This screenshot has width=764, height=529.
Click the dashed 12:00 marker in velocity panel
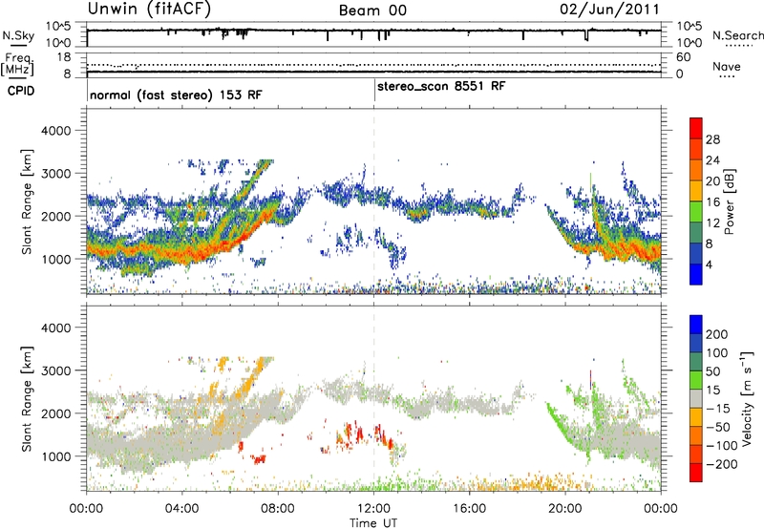pos(373,397)
